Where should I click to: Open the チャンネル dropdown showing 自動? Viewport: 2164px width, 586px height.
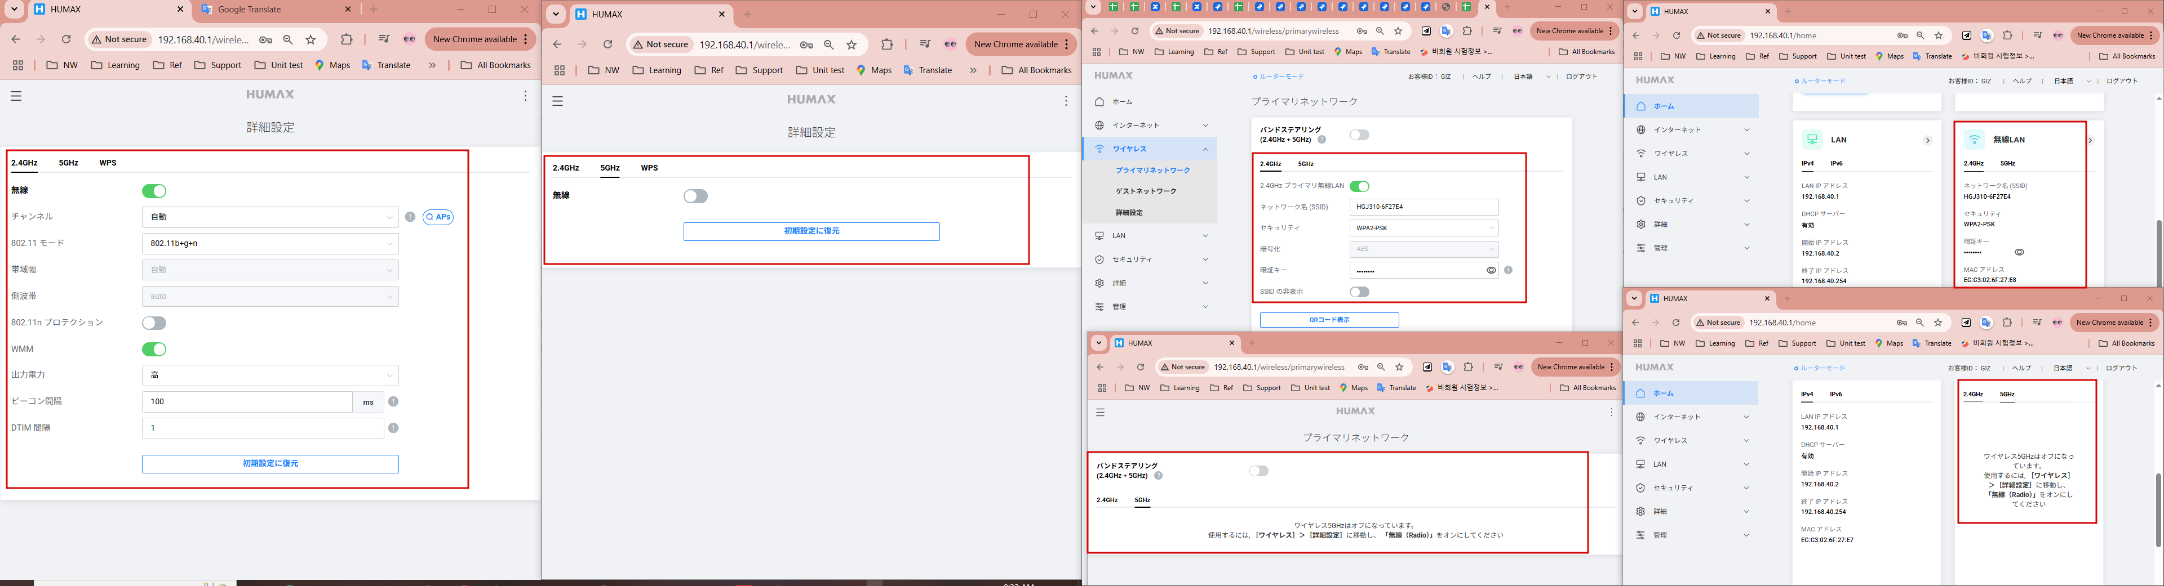pos(270,217)
